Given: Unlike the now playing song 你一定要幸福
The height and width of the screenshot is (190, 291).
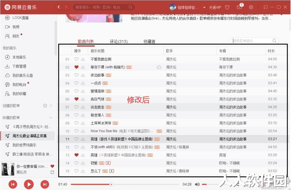Looking at the screenshot, I should click(x=52, y=166).
